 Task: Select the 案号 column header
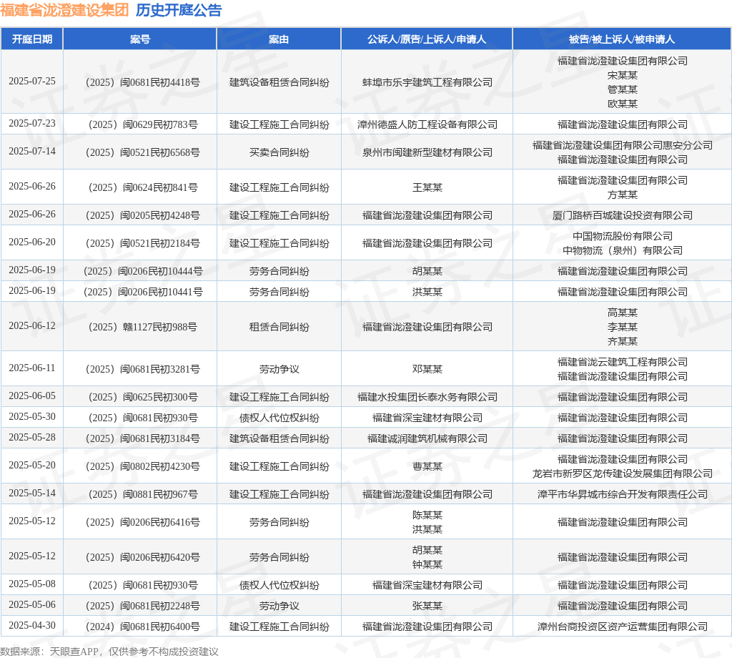coord(140,39)
